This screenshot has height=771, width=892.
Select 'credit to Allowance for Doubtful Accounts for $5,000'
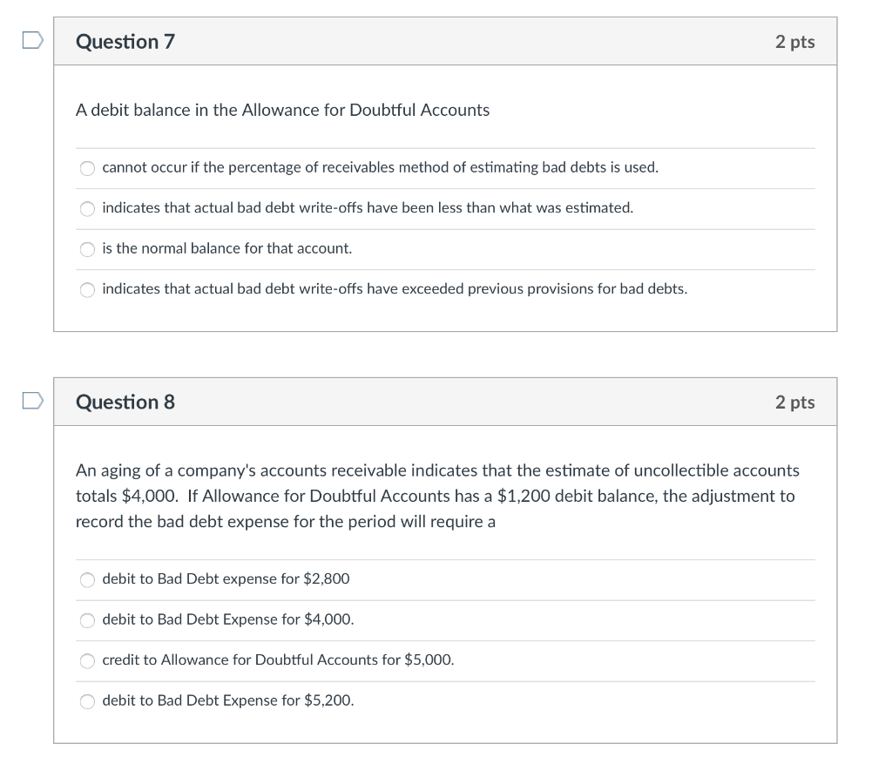pyautogui.click(x=279, y=660)
